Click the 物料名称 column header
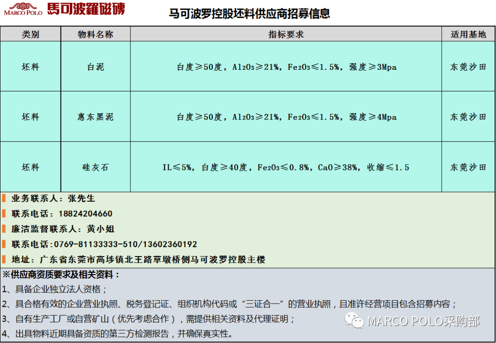 (96, 34)
